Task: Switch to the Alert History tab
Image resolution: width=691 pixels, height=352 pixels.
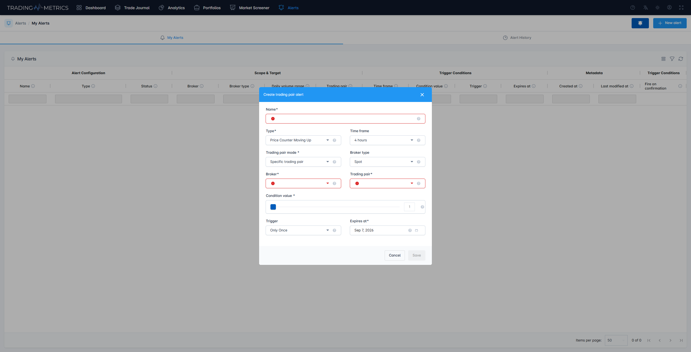Action: [x=517, y=38]
